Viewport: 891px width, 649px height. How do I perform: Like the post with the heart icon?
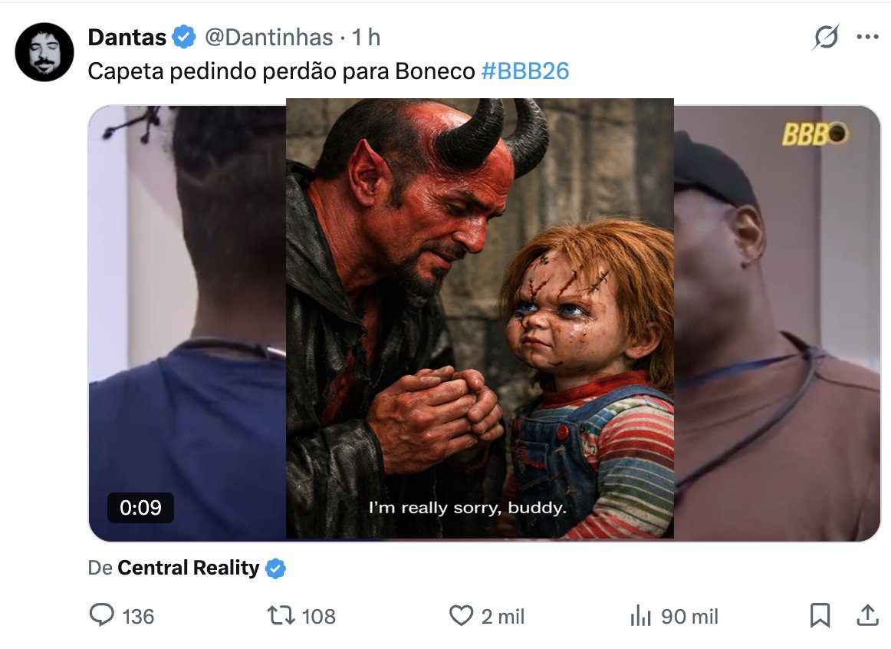click(x=460, y=615)
